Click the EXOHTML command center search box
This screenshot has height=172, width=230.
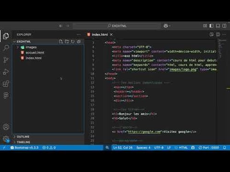(x=117, y=26)
